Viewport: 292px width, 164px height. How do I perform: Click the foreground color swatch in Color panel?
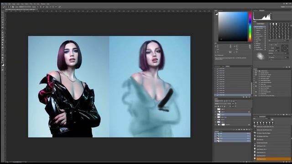tap(216, 13)
